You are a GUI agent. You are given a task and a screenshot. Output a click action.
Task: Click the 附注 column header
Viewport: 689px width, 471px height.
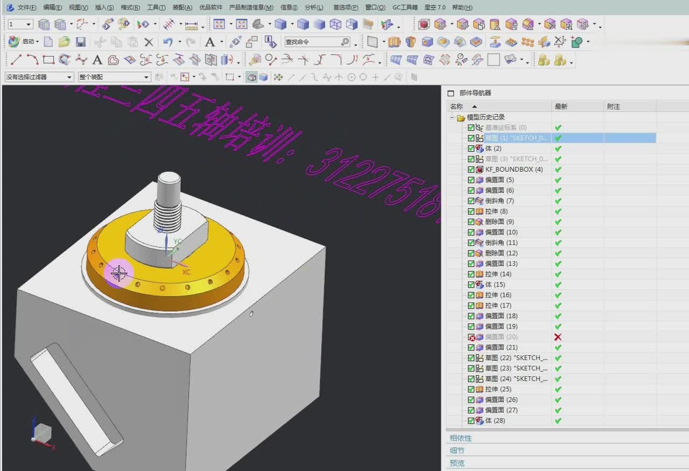[x=630, y=107]
